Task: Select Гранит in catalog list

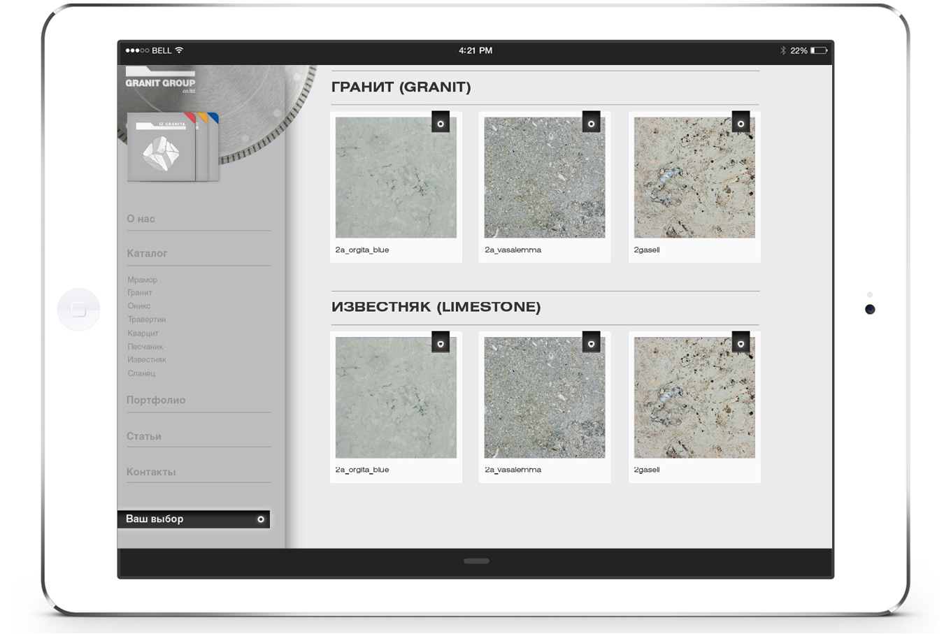Action: point(139,293)
